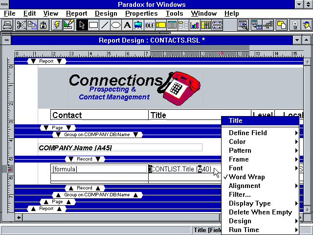This screenshot has width=313, height=235.
Task: Select the Crosstab tool
Action: (205, 25)
